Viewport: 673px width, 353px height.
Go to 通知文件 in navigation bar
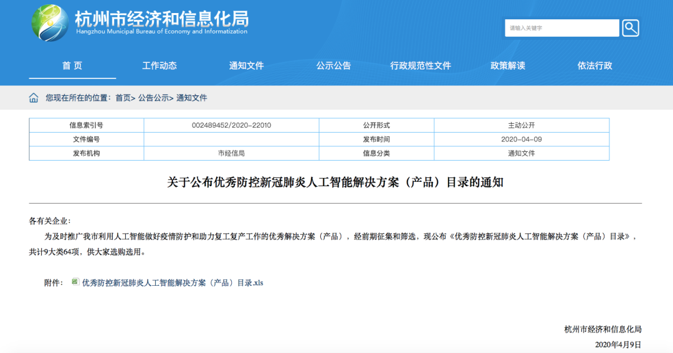[247, 66]
